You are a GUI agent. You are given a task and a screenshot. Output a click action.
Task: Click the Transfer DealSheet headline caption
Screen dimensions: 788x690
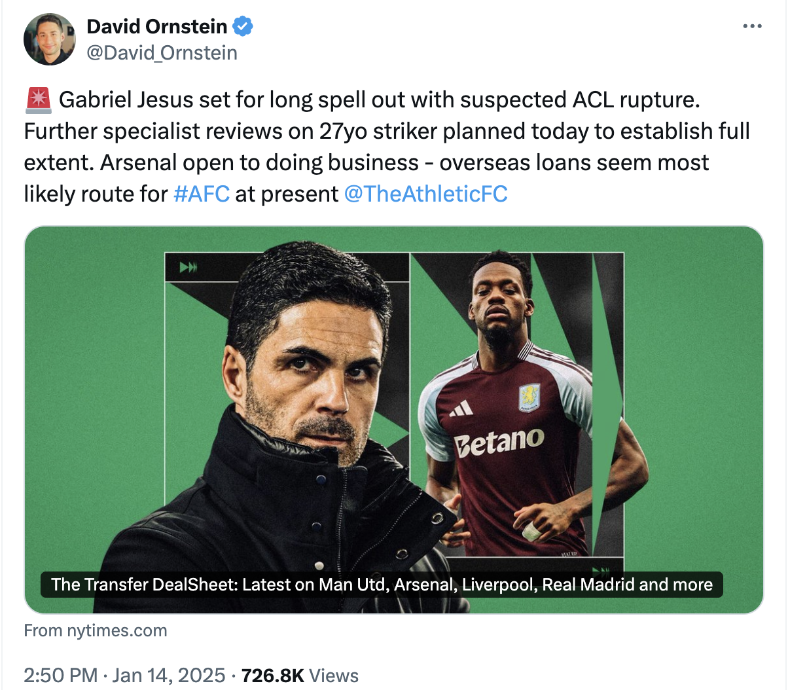pyautogui.click(x=382, y=585)
